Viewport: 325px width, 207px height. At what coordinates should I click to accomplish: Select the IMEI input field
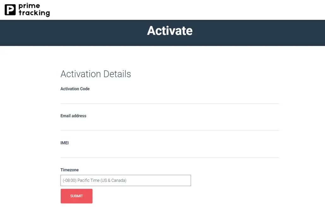click(x=169, y=153)
